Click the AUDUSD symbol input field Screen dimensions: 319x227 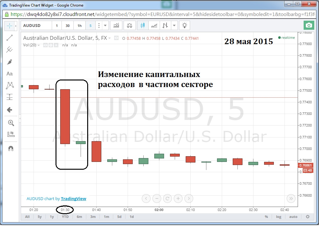pos(36,26)
